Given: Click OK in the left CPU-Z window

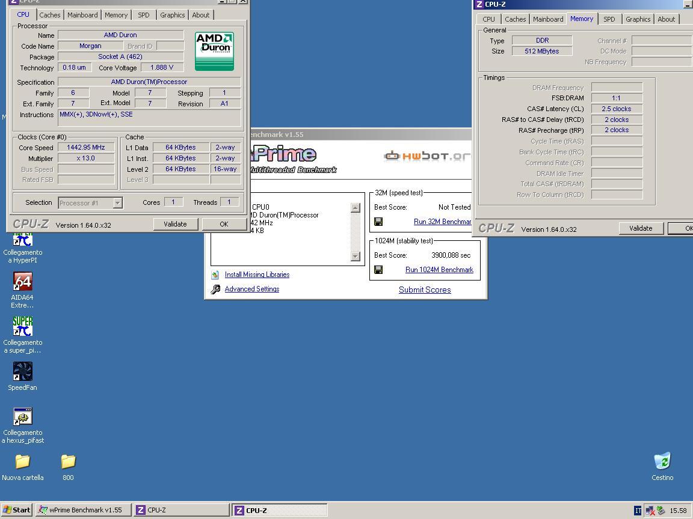Looking at the screenshot, I should pos(224,224).
